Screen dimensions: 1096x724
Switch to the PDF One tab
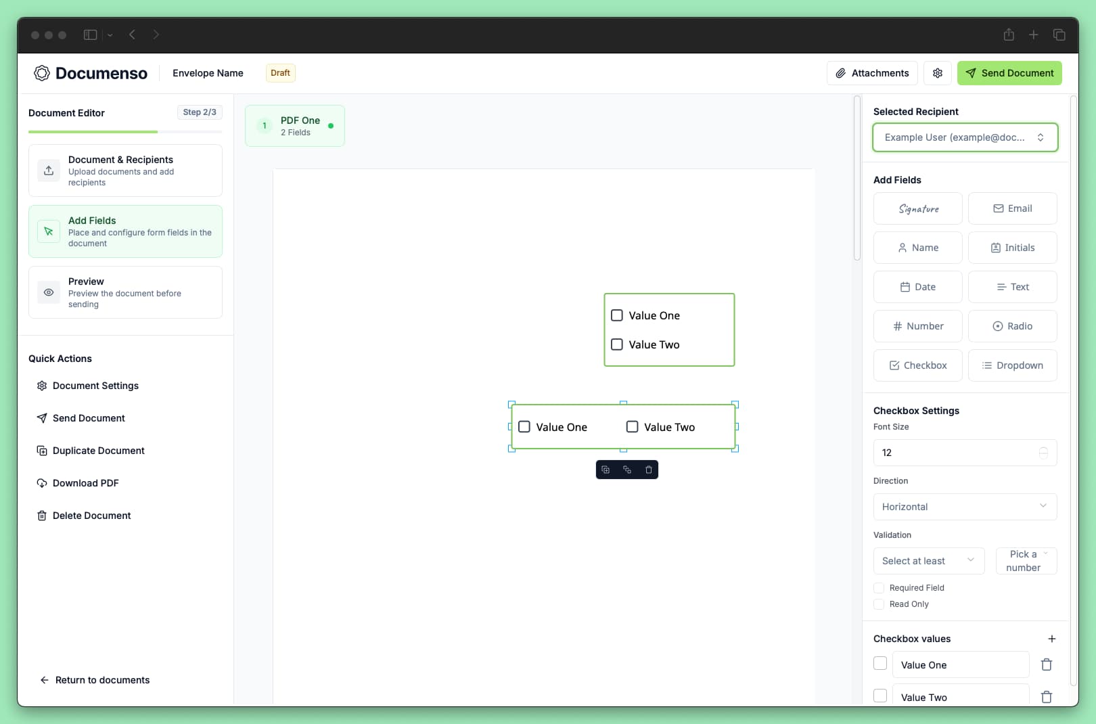295,125
